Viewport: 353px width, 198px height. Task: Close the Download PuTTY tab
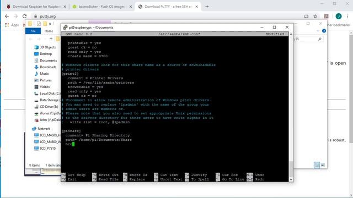click(196, 7)
